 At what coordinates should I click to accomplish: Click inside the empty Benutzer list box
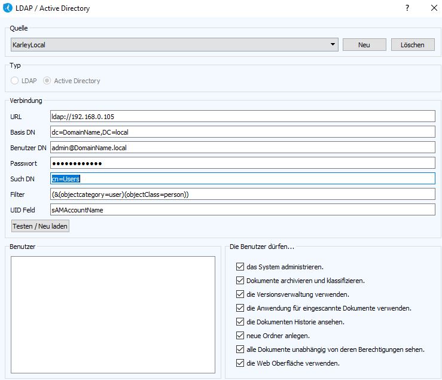click(x=113, y=315)
